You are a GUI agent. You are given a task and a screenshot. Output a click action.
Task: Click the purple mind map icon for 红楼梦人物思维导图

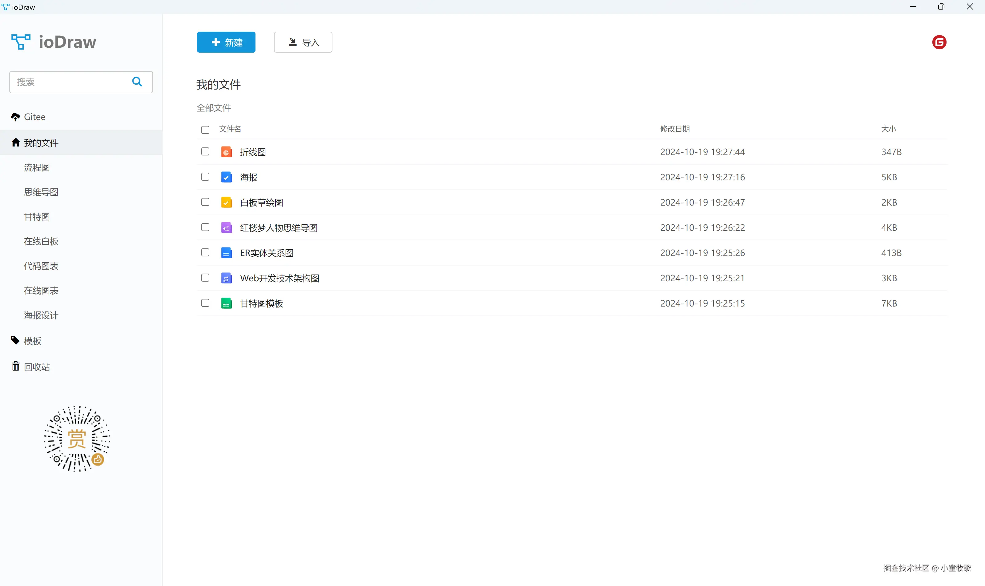point(226,228)
